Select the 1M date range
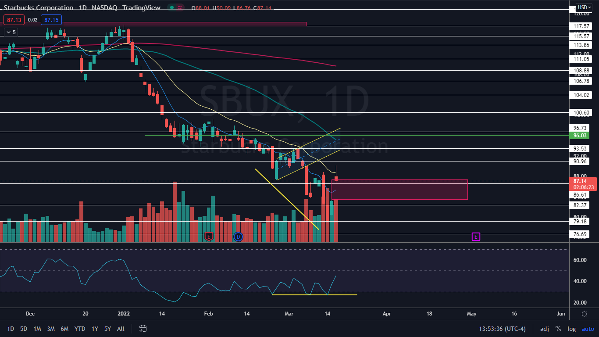 coord(37,329)
